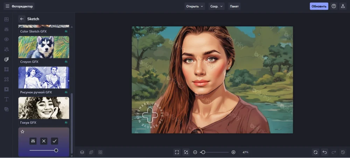This screenshot has width=350, height=158.
Task: Open the help question mark icon
Action: click(x=334, y=6)
